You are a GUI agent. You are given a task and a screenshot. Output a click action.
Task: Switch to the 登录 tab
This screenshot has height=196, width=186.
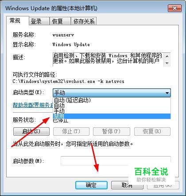(39, 21)
